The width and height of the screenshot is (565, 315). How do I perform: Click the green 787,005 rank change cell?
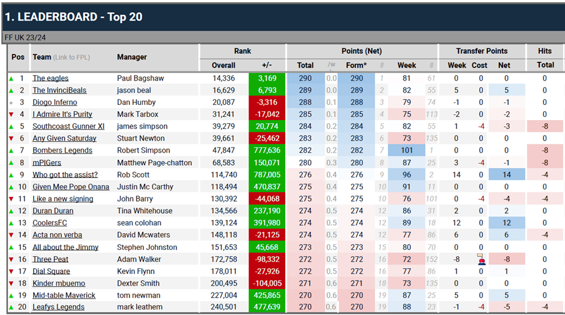267,174
